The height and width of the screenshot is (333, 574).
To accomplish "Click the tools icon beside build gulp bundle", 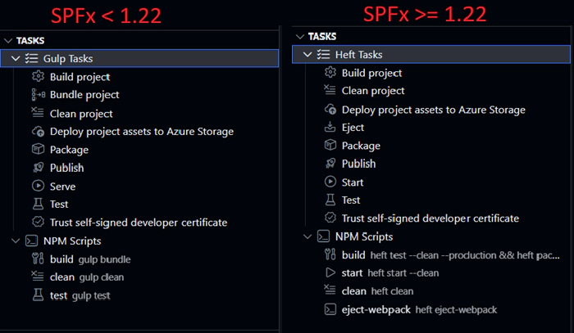I will [x=38, y=259].
